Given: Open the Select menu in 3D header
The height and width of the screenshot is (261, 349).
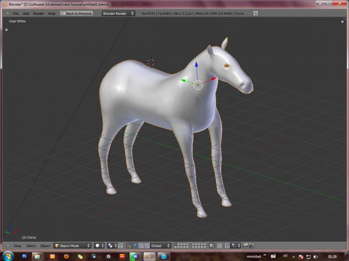Looking at the screenshot, I should [31, 246].
